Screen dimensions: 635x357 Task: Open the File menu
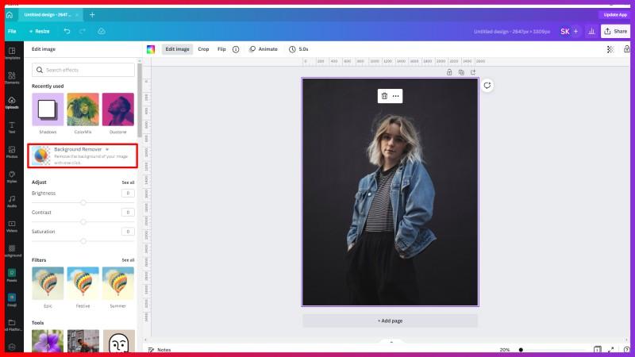(x=12, y=31)
